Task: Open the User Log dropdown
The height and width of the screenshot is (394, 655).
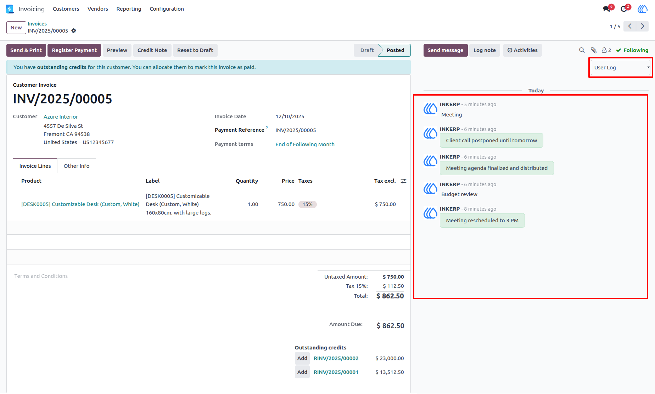Action: click(621, 68)
